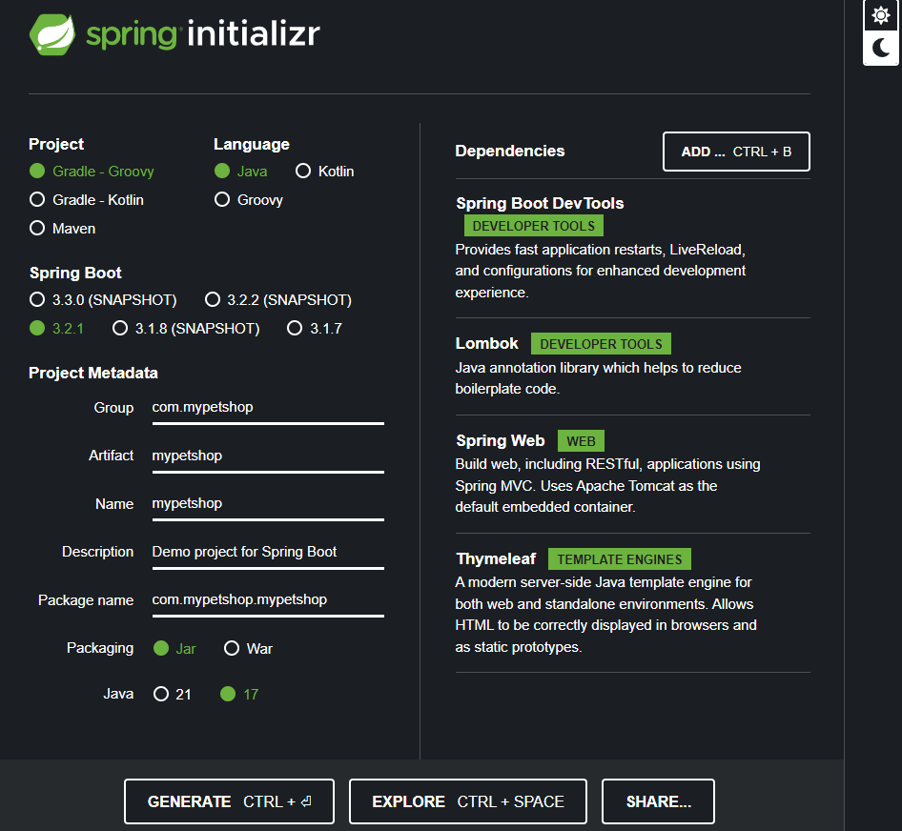
Task: Select Java version 17
Action: 239,694
